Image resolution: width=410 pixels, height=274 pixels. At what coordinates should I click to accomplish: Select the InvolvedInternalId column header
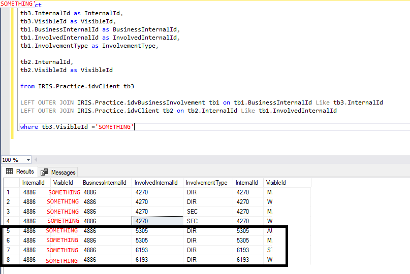pos(156,183)
